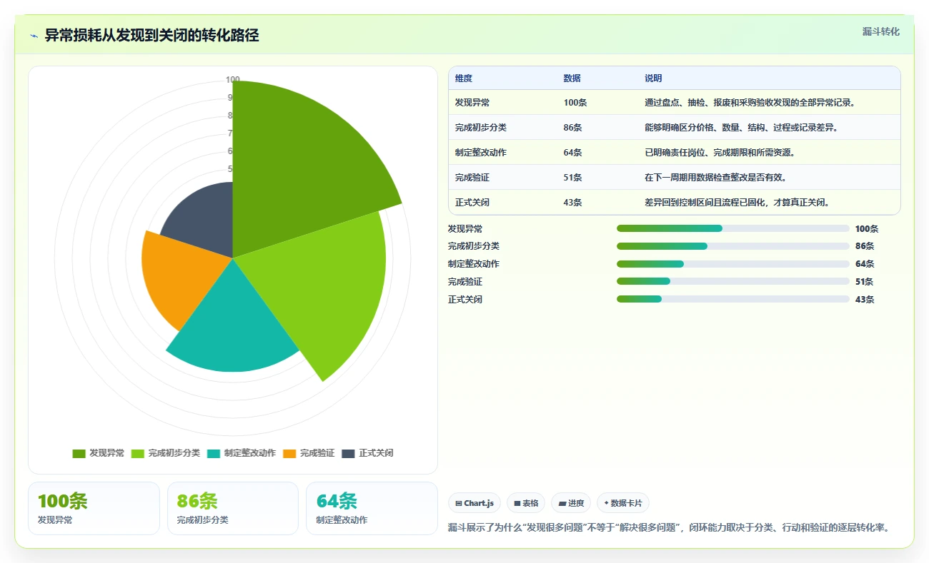This screenshot has height=563, width=929.
Task: Click the orange 完成验证 chart segment
Action: click(x=182, y=278)
